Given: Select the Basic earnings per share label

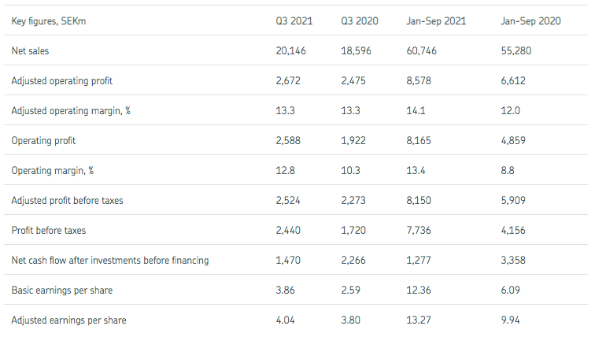Looking at the screenshot, I should pos(61,290).
